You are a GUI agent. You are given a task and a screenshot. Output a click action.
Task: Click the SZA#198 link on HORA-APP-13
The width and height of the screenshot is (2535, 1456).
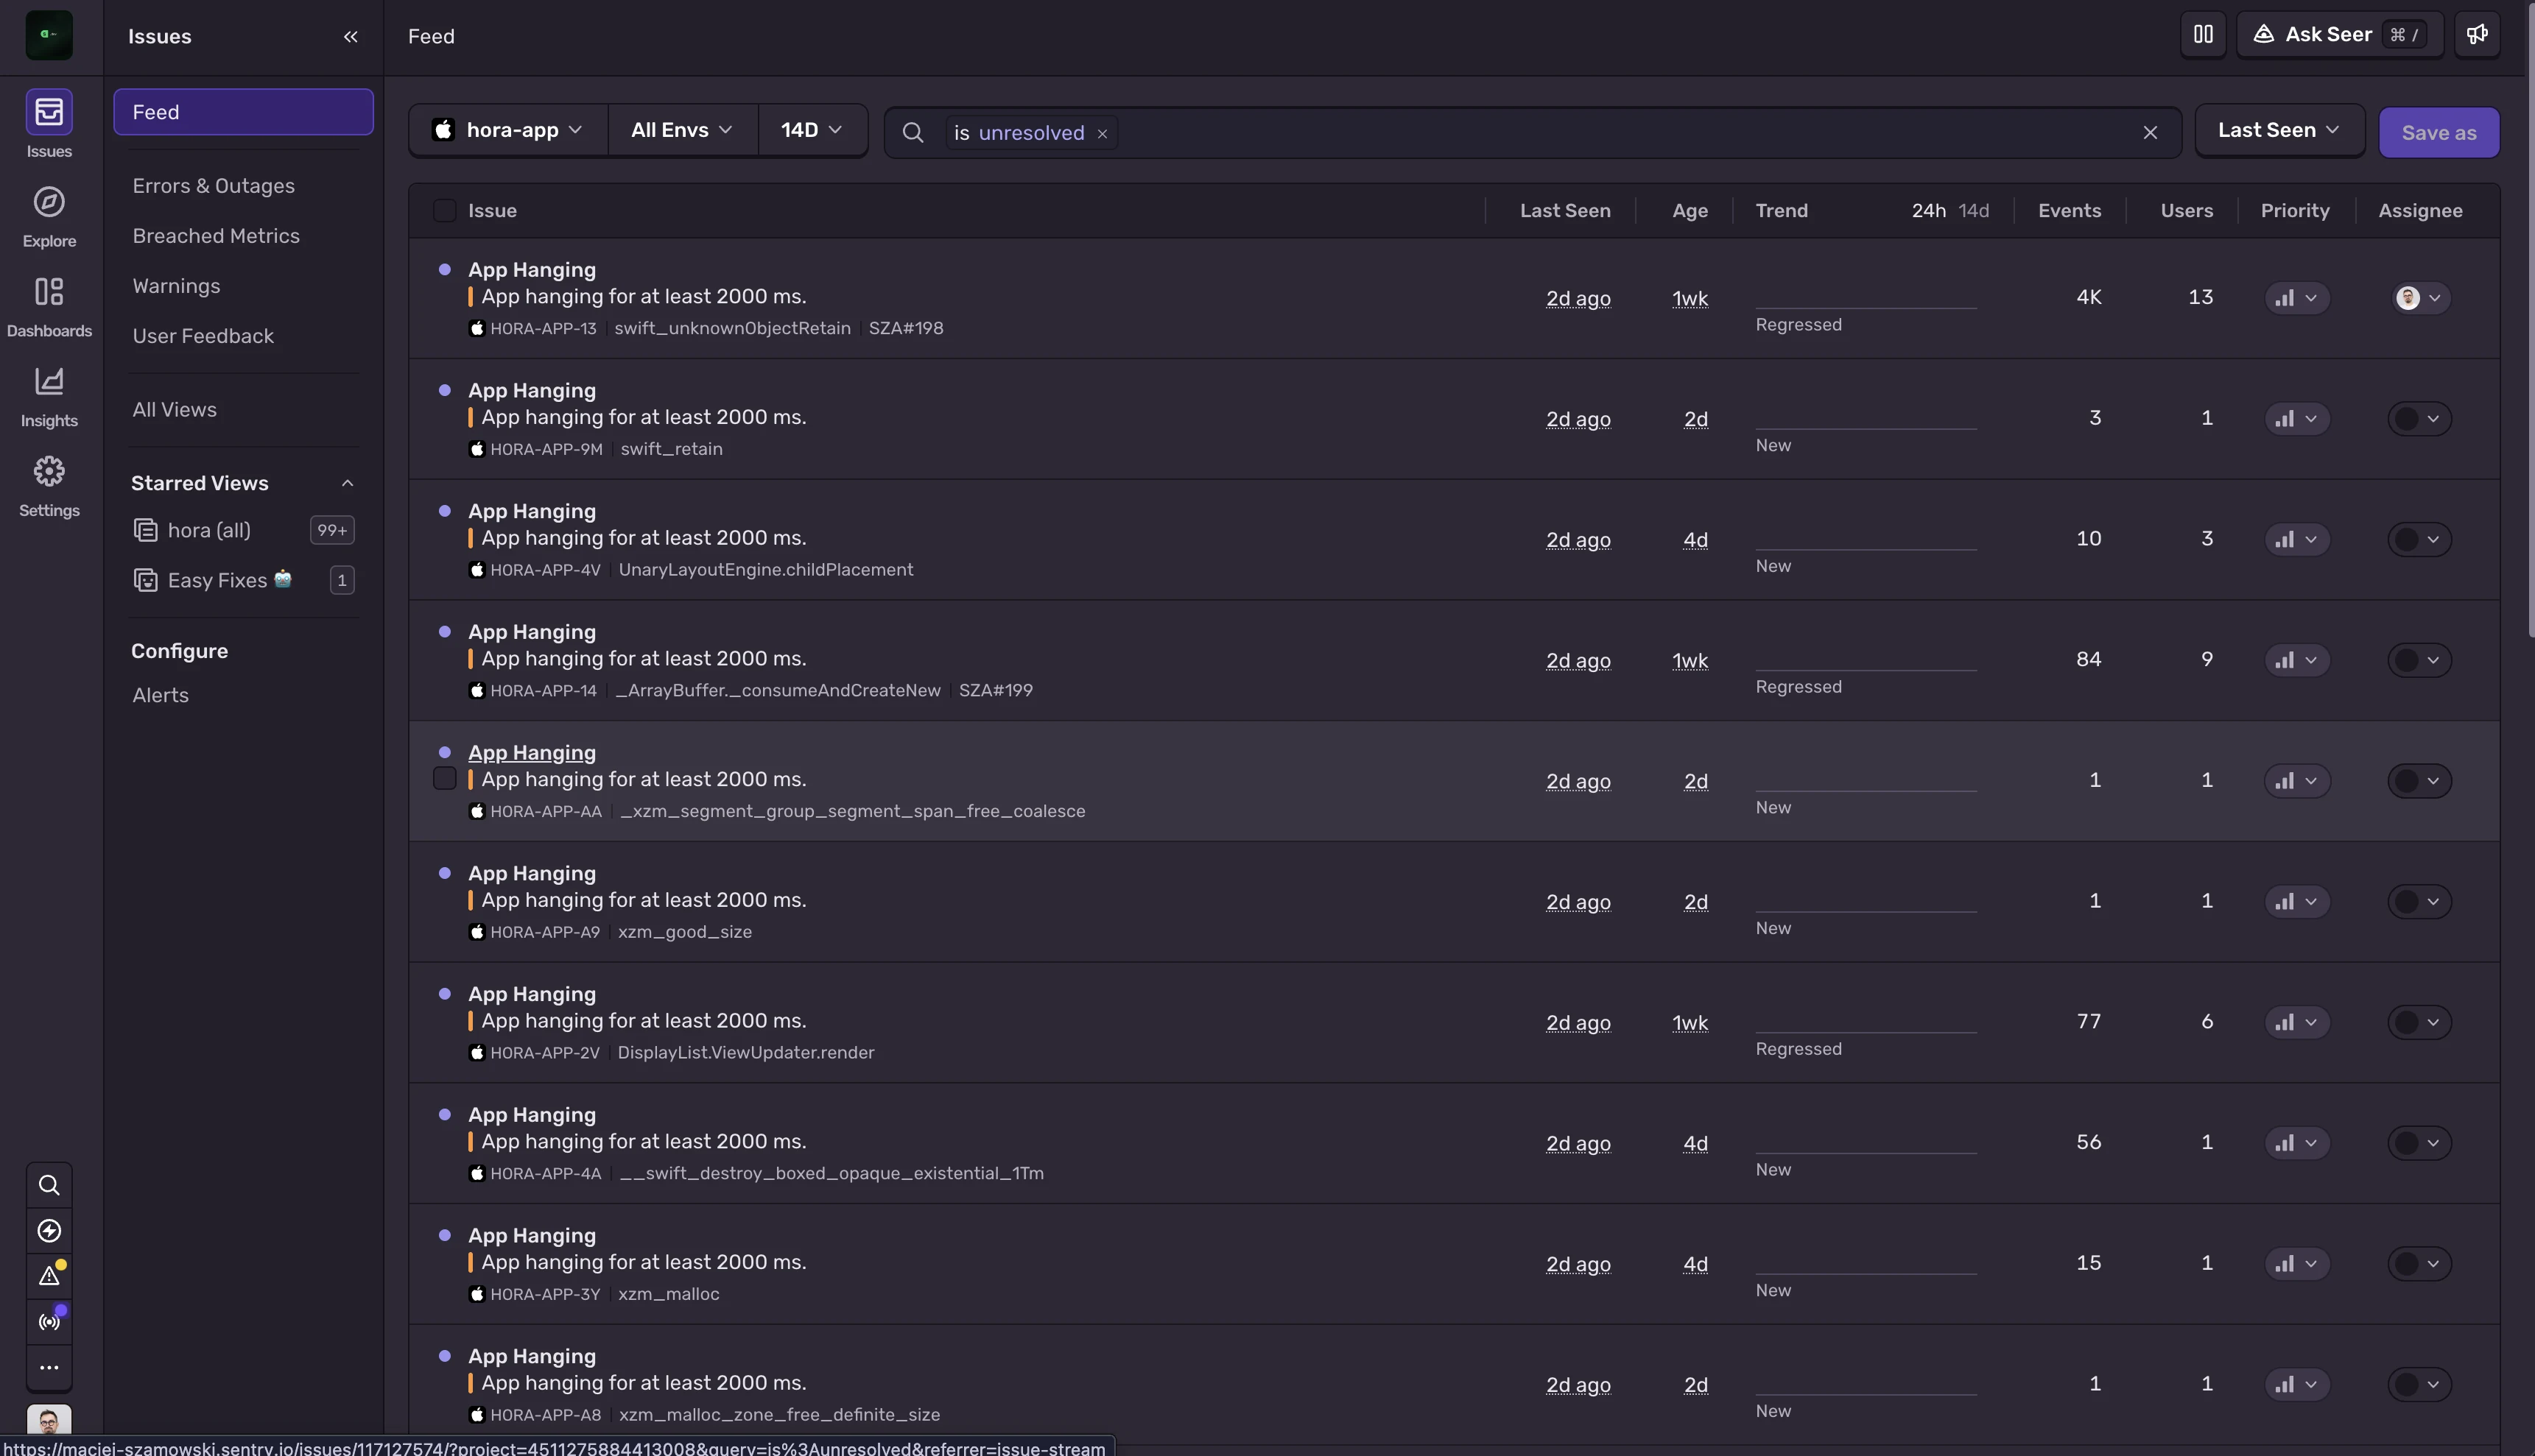point(905,328)
